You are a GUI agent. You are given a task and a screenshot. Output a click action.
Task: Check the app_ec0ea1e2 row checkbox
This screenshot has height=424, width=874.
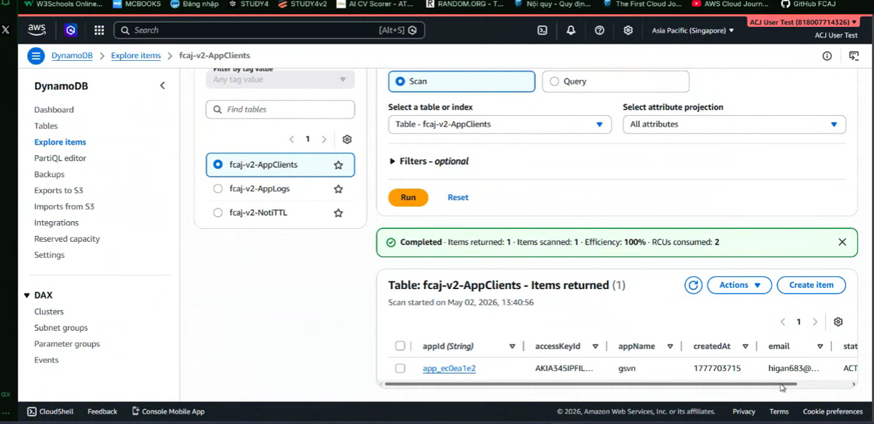400,368
